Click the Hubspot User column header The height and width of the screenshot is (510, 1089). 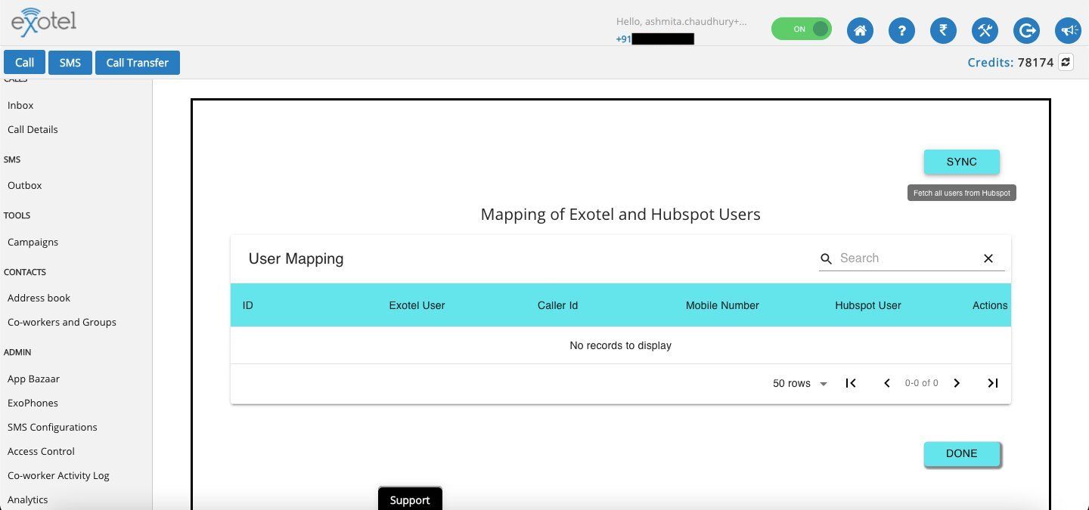[868, 305]
